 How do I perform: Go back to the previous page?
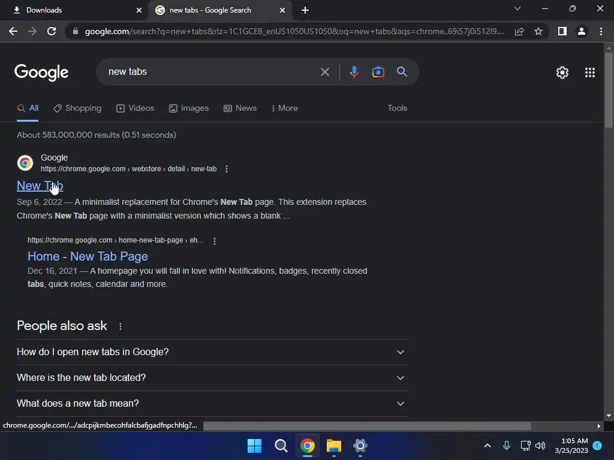(x=13, y=31)
